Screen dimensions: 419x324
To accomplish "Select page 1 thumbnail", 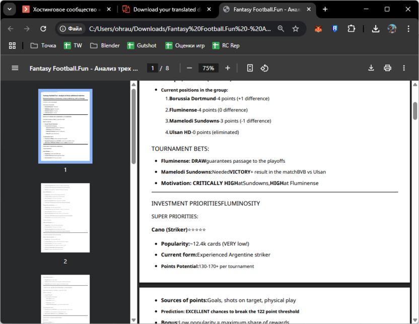I will coord(65,126).
